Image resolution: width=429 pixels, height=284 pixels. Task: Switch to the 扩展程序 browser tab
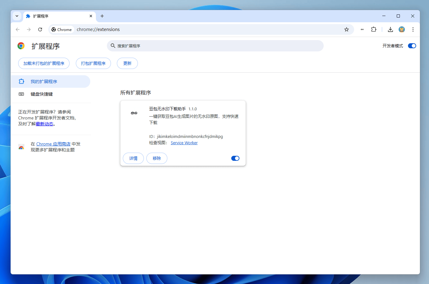50,16
